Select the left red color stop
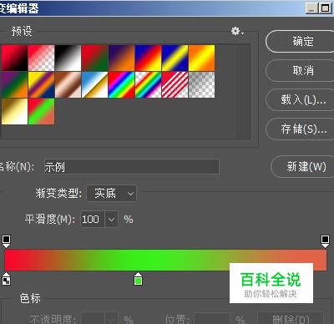The width and height of the screenshot is (334, 324). (x=6, y=279)
